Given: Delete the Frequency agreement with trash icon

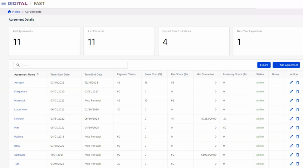Looking at the screenshot, I should [298, 92].
